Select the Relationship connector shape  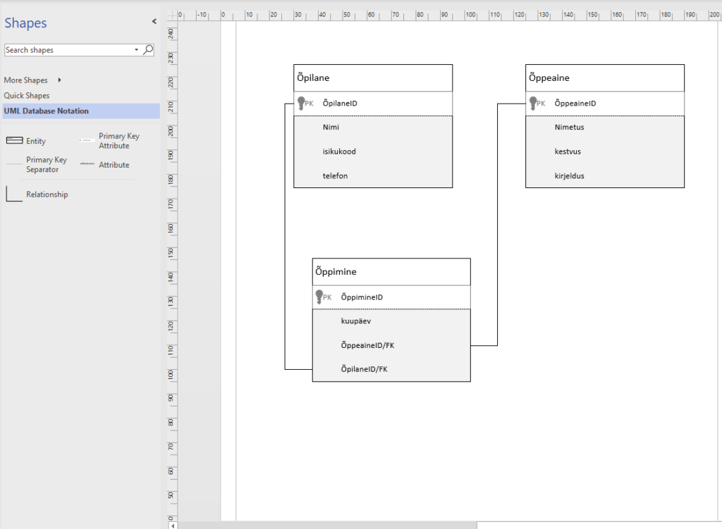[x=14, y=194]
